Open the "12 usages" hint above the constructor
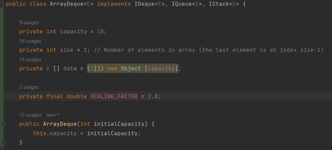332x150 pixels. 30,115
